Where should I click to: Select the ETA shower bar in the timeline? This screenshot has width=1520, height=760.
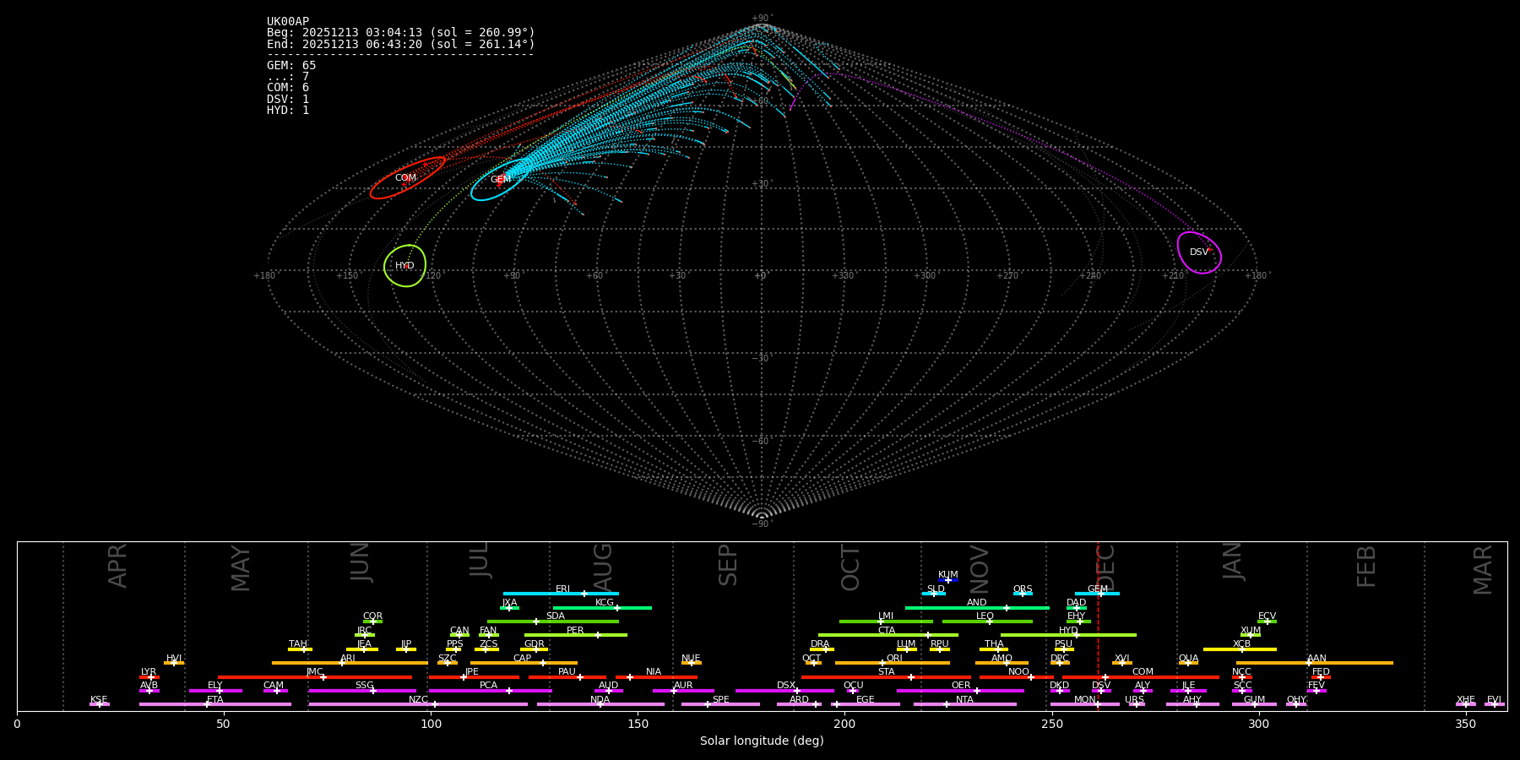(x=214, y=704)
